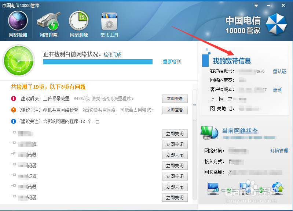The width and height of the screenshot is (293, 211).
Task: Click the third 立即关闭 button in the list
Action: tap(175, 155)
